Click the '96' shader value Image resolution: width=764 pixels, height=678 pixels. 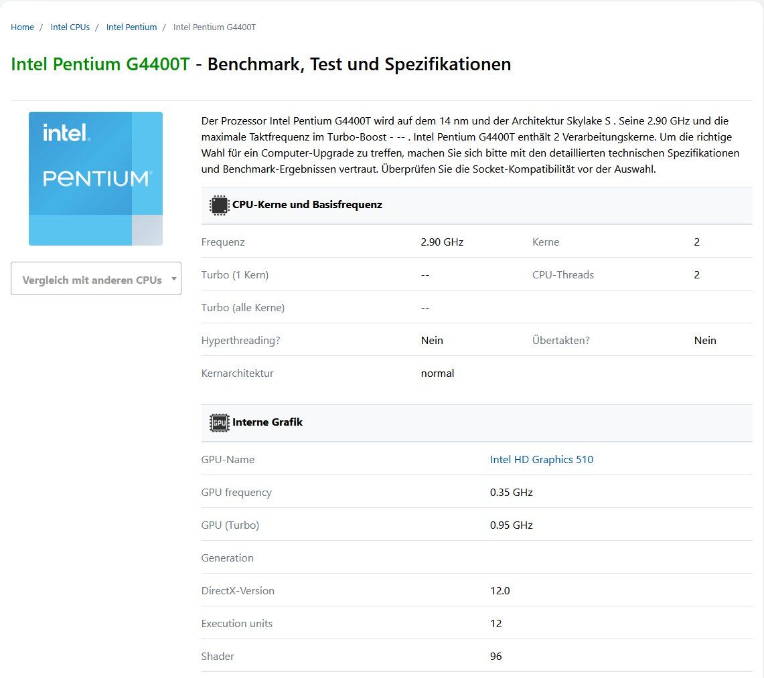tap(496, 656)
